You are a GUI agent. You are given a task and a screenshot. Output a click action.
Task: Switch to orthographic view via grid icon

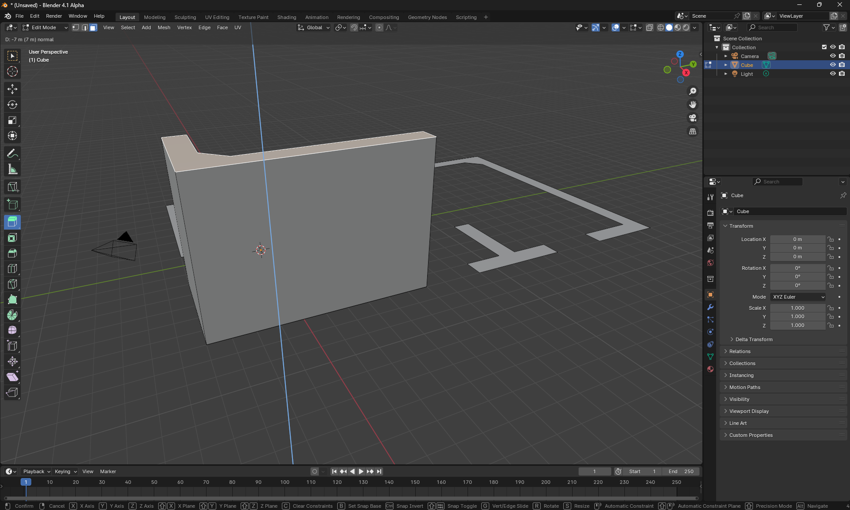(x=693, y=131)
